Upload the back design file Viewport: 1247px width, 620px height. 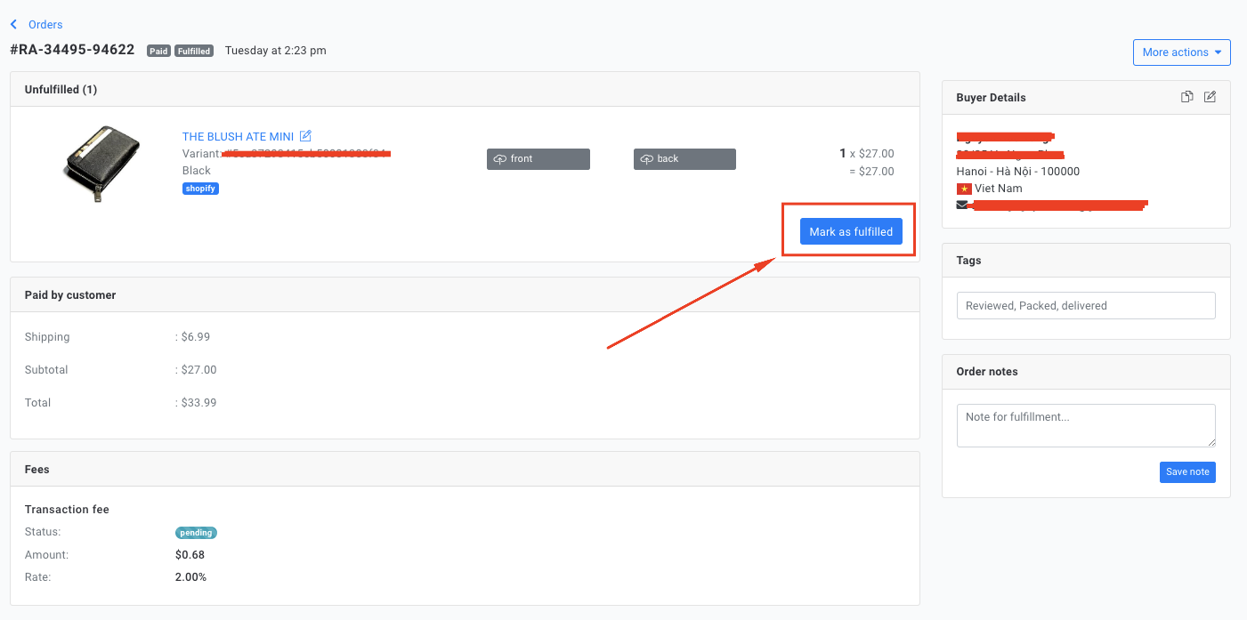coord(685,159)
